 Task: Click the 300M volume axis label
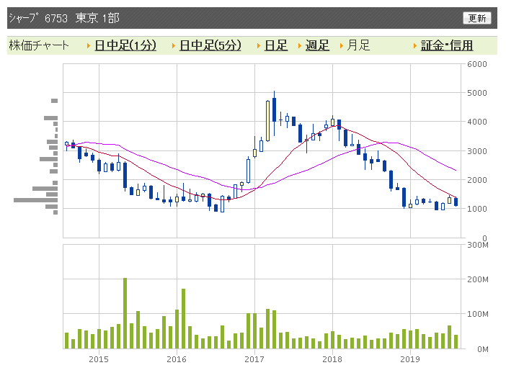[x=478, y=245]
